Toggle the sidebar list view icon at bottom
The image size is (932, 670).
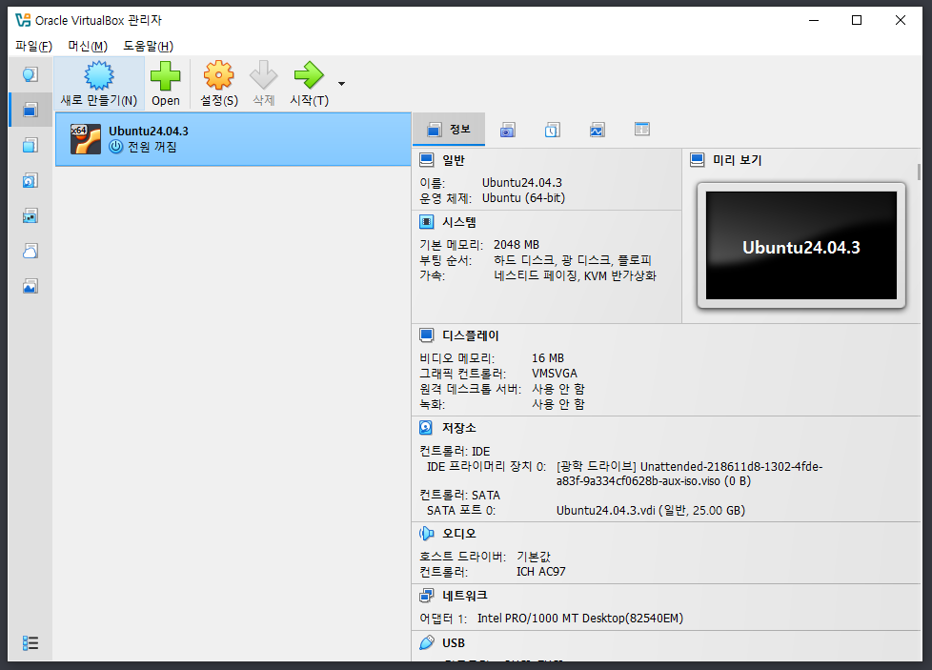pyautogui.click(x=30, y=642)
